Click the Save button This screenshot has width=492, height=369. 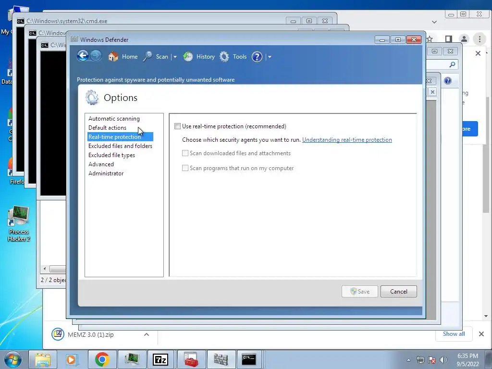[x=359, y=292]
